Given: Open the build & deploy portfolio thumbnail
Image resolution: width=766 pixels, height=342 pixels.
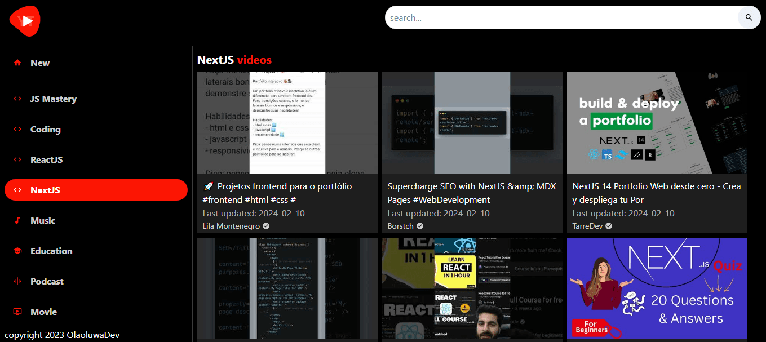Looking at the screenshot, I should [657, 123].
